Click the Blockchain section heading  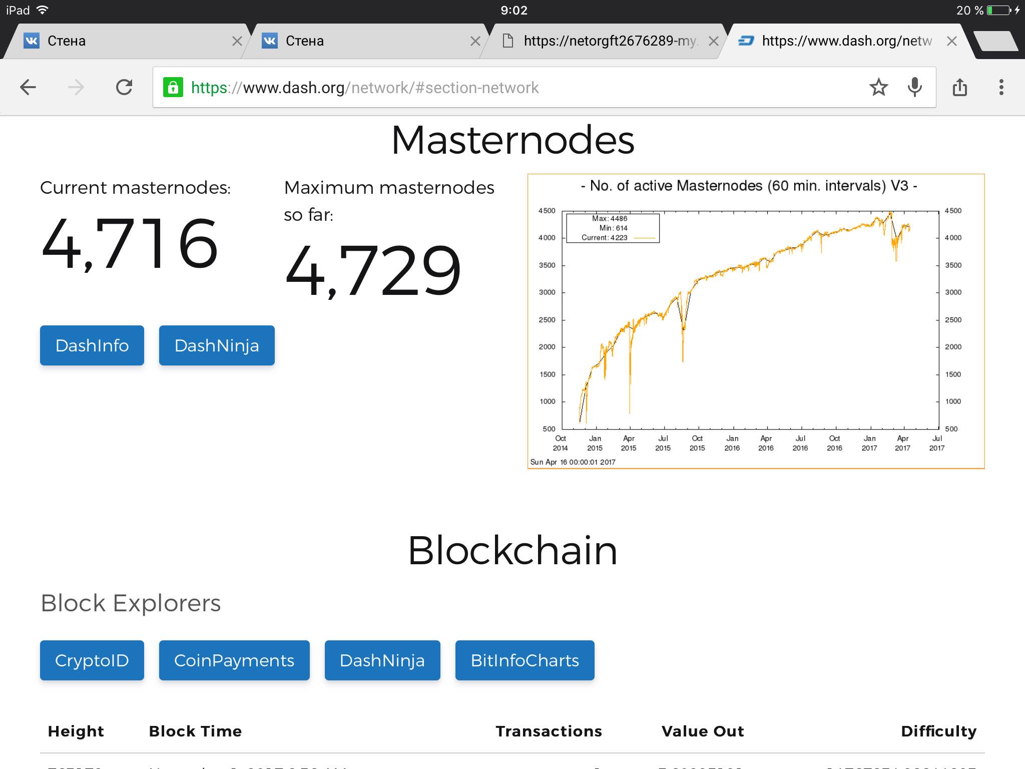(512, 550)
